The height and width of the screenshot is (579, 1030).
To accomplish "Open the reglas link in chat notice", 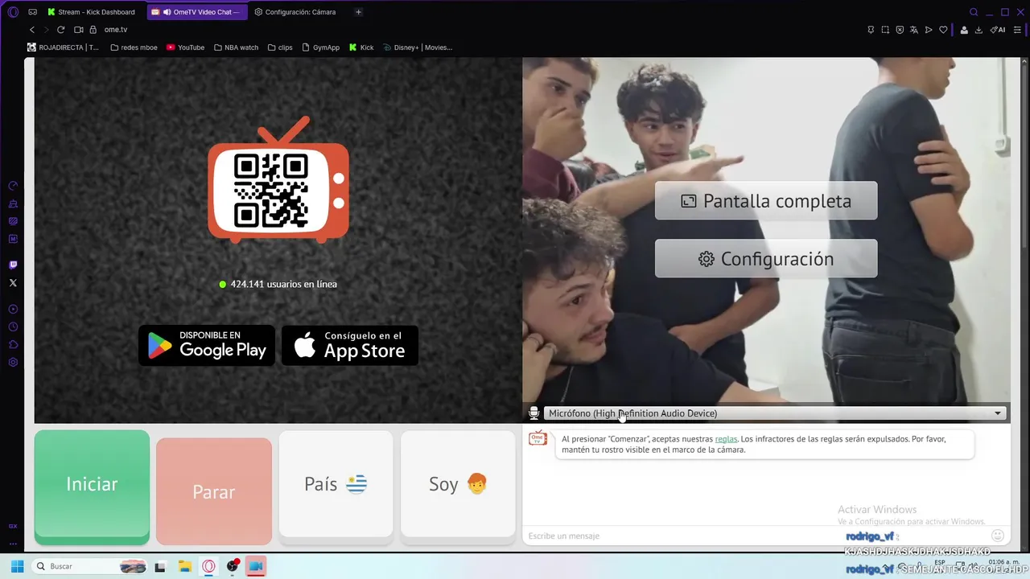I will (726, 439).
